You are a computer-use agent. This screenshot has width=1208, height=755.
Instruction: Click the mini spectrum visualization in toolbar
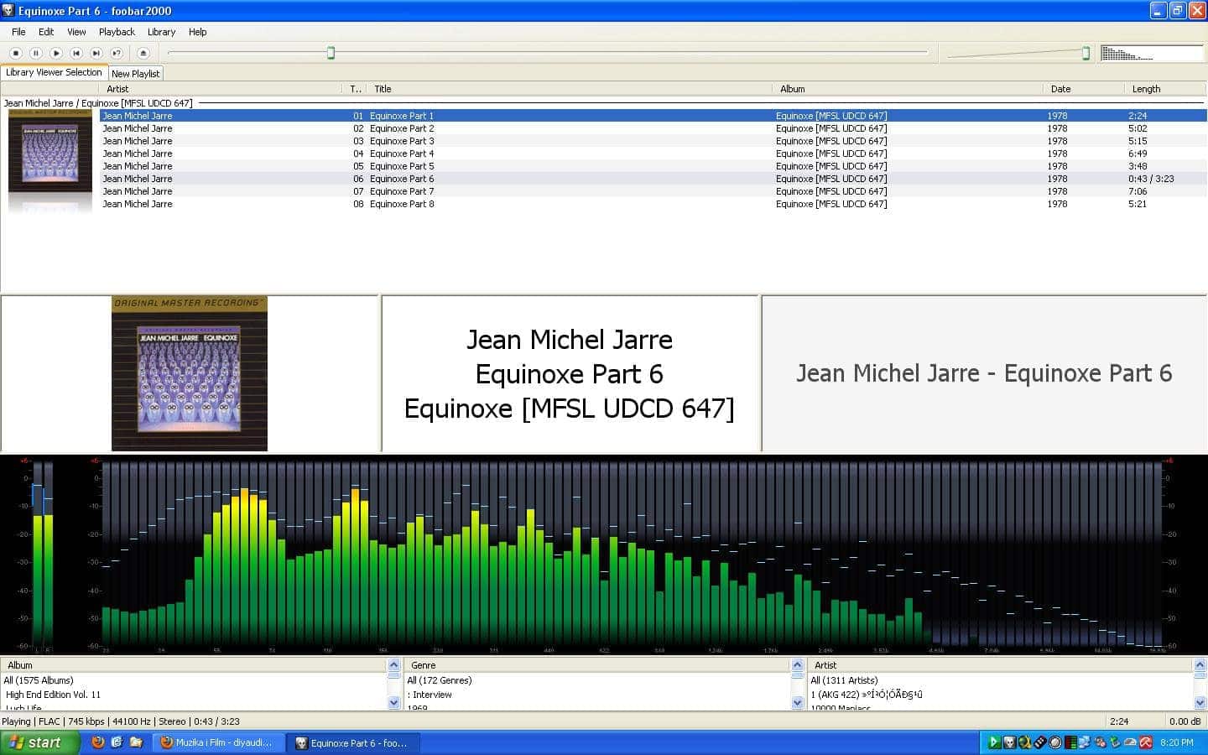coord(1152,53)
